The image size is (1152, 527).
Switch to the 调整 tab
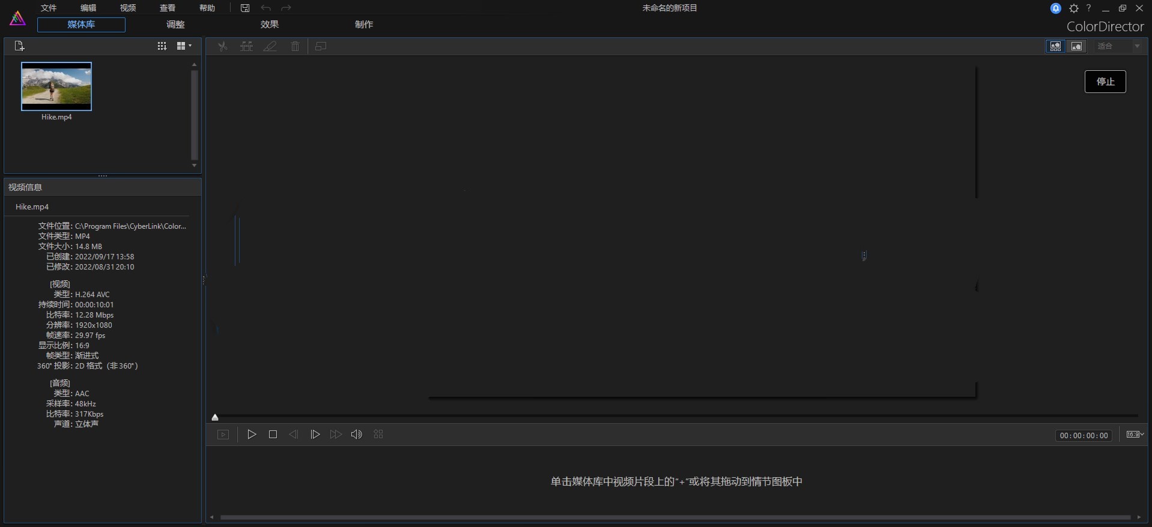(x=175, y=25)
